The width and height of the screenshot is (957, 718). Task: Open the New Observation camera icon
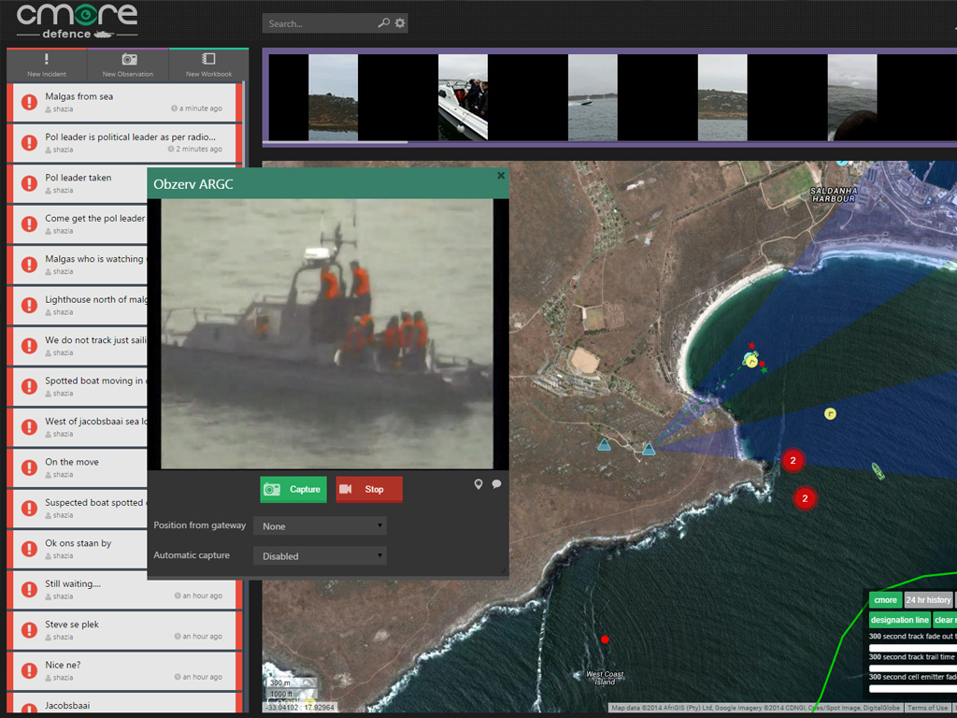point(129,60)
